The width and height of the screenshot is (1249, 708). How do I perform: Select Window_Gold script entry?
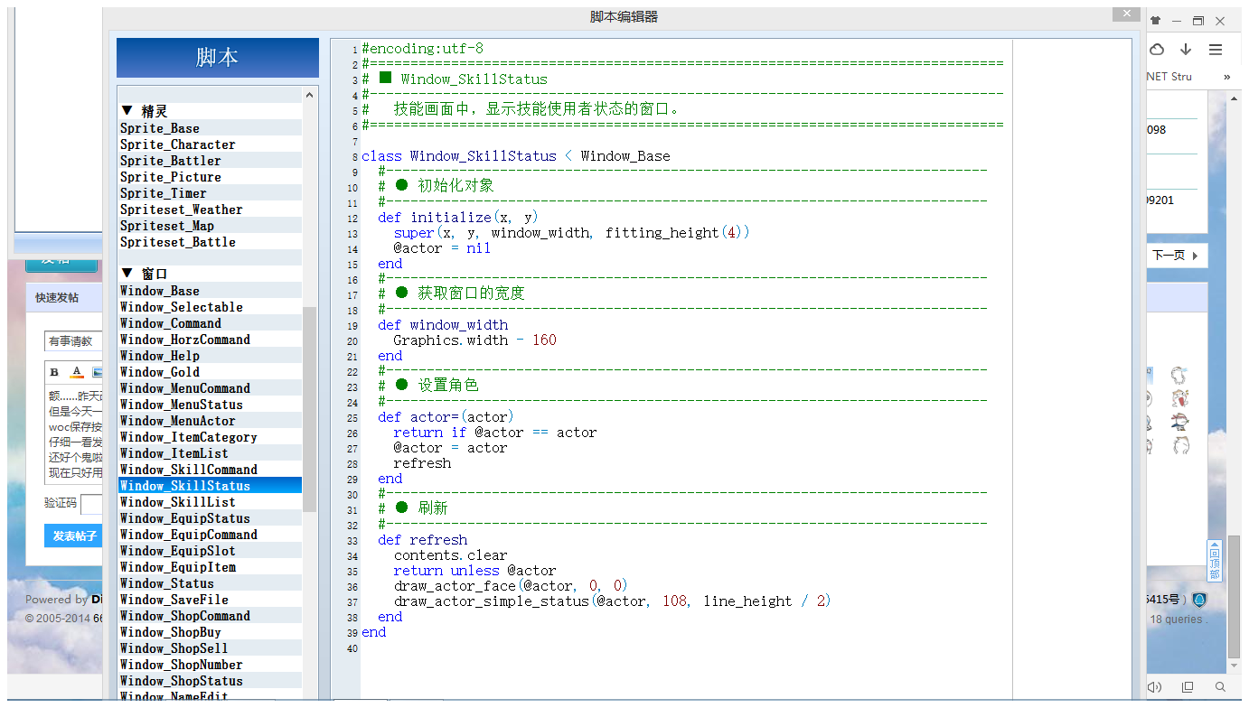click(x=210, y=372)
